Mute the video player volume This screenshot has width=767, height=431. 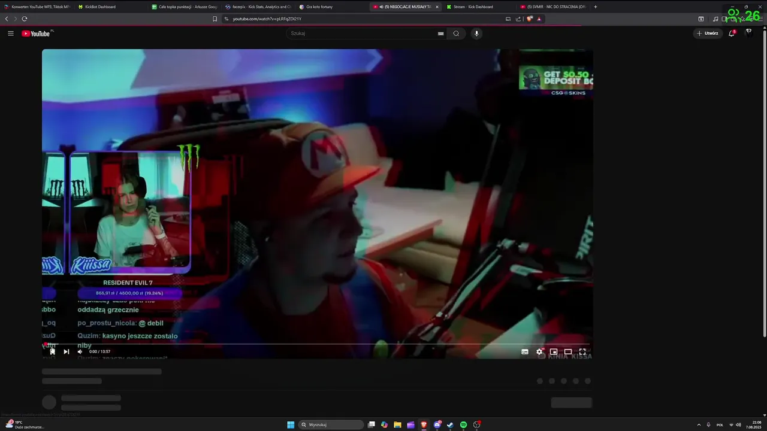(80, 351)
